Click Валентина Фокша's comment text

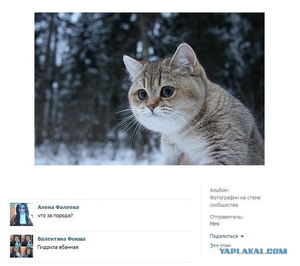58,247
